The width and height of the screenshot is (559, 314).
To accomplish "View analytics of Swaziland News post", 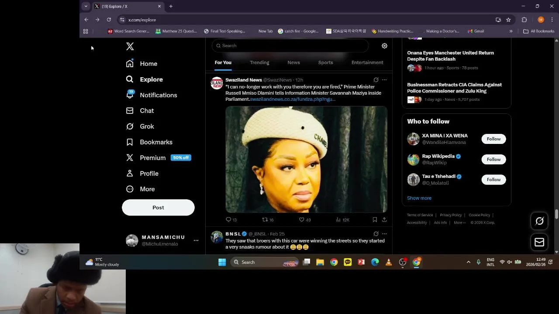I will coord(342,220).
